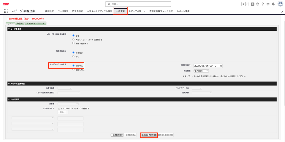This screenshot has height=142, width=285.
Task: Click the favorites star icon
Action: pos(243,4)
